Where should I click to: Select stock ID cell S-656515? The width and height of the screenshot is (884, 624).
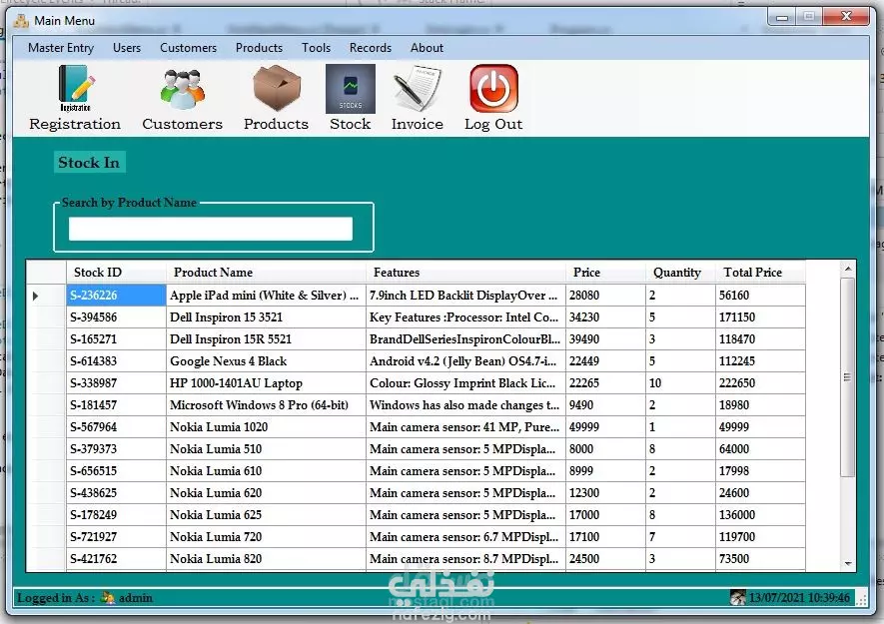(116, 471)
